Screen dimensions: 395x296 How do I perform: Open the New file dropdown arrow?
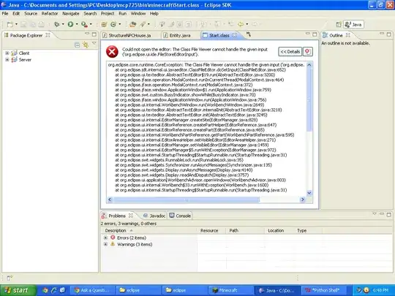coord(17,24)
